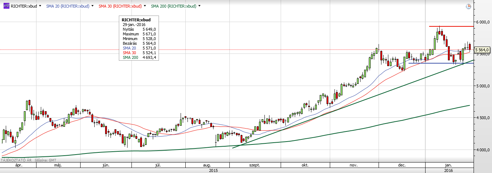Screen dimensions: 492x173
Task: Click the Minimum 5 528,0 row in data box
Action: 139,39
